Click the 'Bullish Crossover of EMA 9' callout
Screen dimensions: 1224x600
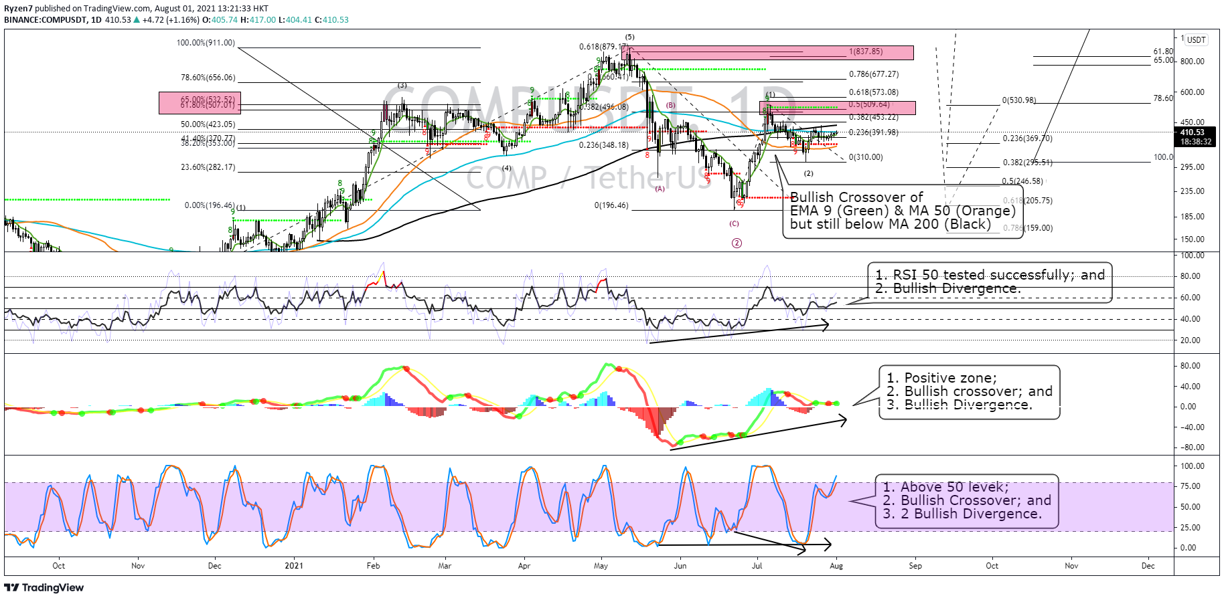pyautogui.click(x=903, y=211)
